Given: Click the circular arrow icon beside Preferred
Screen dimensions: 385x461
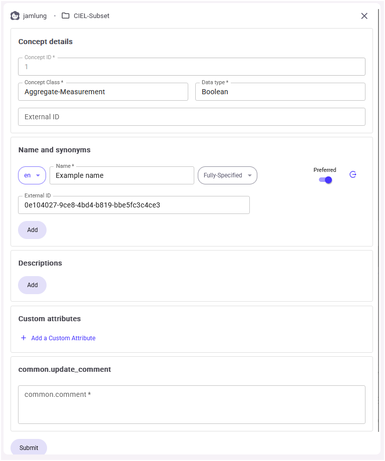Looking at the screenshot, I should [x=353, y=175].
